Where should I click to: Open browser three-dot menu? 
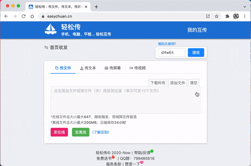coord(246,16)
